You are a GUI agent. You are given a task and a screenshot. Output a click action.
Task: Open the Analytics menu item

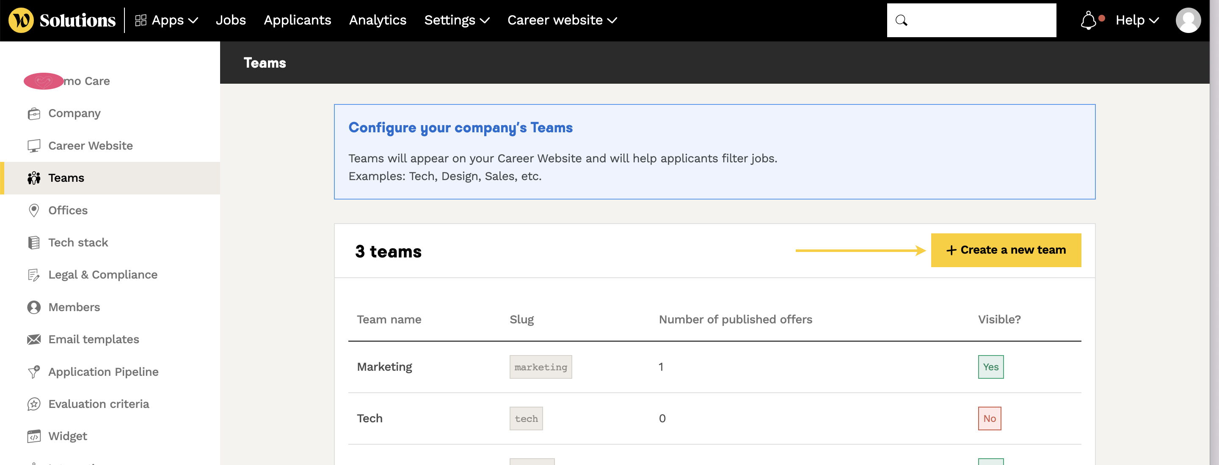tap(377, 20)
